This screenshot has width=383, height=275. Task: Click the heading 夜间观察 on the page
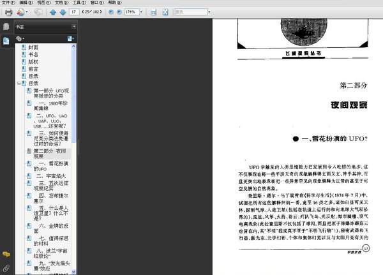[x=349, y=105]
